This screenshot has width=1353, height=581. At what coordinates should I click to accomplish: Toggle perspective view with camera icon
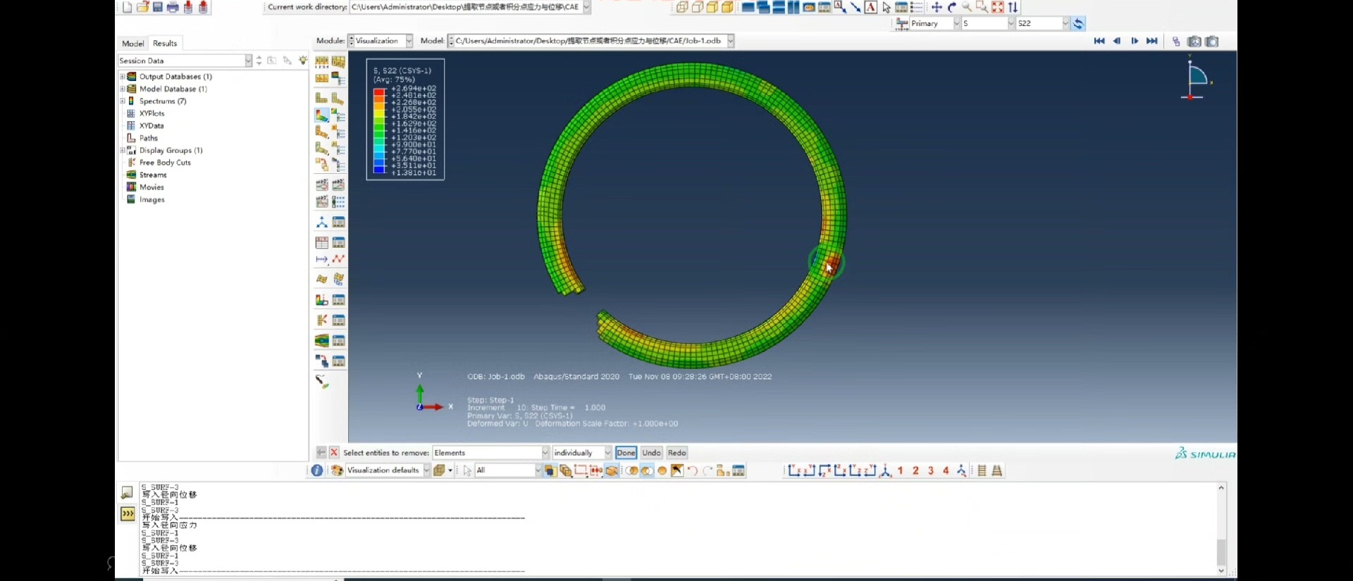pyautogui.click(x=1194, y=41)
